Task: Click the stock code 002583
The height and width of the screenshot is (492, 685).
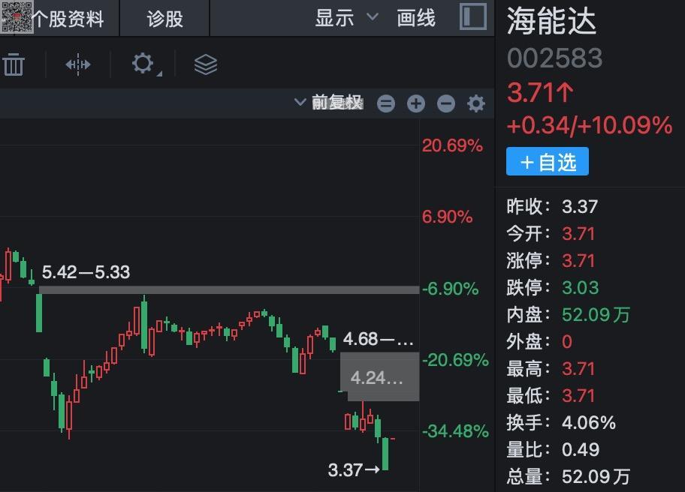Action: (x=554, y=58)
